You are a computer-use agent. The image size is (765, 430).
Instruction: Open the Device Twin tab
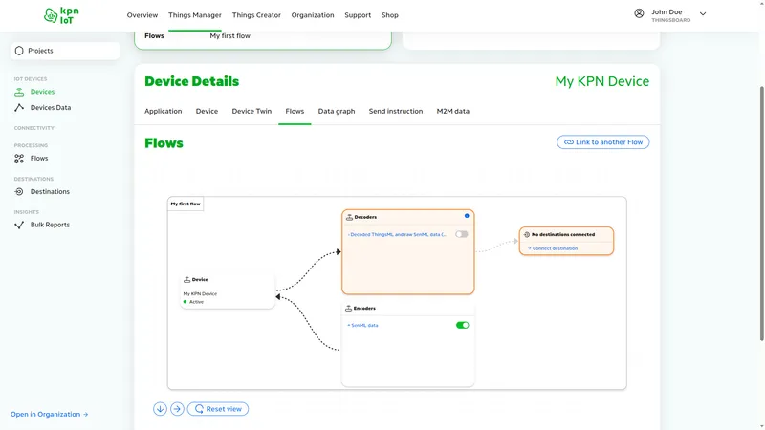coord(251,111)
